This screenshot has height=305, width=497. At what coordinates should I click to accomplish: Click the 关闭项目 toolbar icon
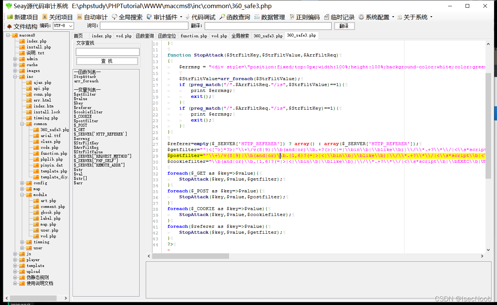45,17
